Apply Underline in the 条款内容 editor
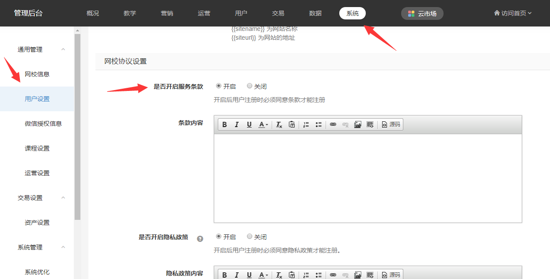Viewport: 550px width, 279px height. [249, 125]
